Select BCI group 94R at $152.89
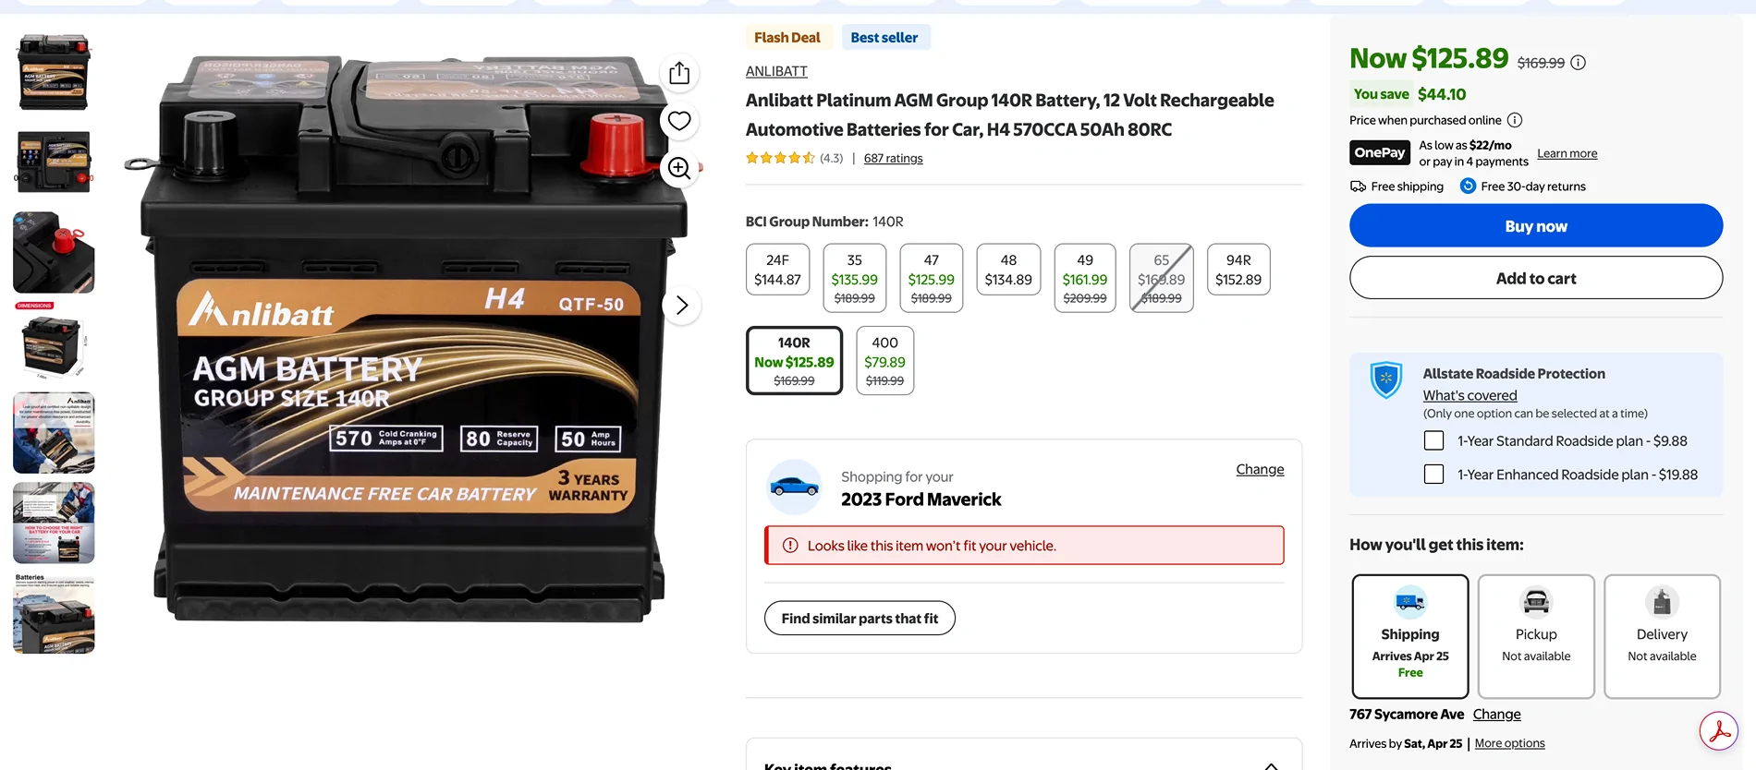Image resolution: width=1756 pixels, height=770 pixels. coord(1238,270)
